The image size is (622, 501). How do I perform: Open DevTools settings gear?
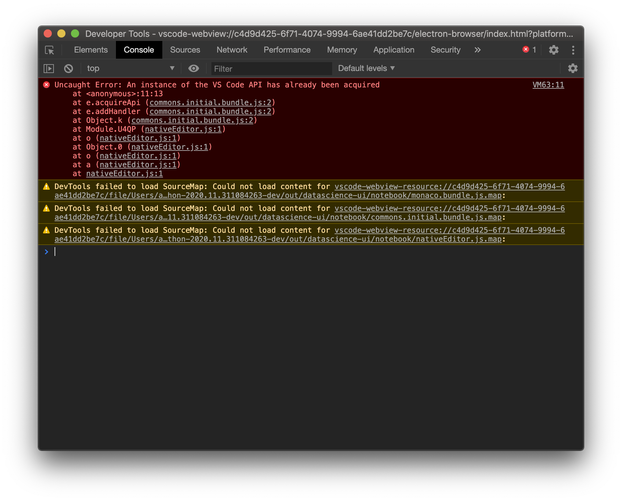tap(553, 50)
